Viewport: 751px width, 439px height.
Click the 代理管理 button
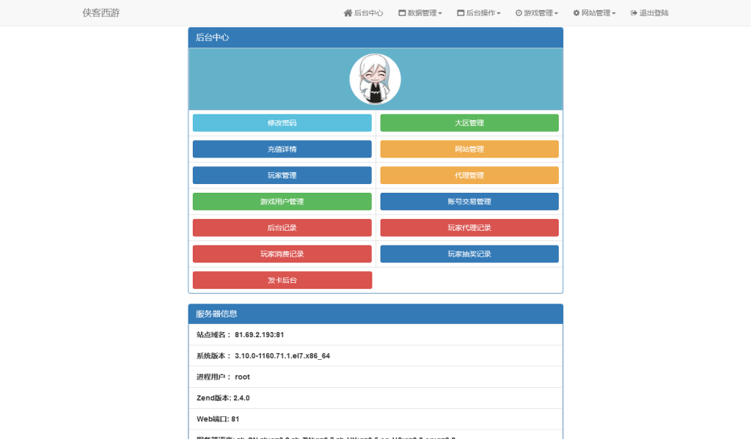point(469,175)
